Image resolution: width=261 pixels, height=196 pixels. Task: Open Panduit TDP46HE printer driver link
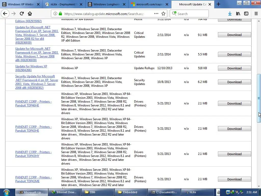tap(33, 103)
